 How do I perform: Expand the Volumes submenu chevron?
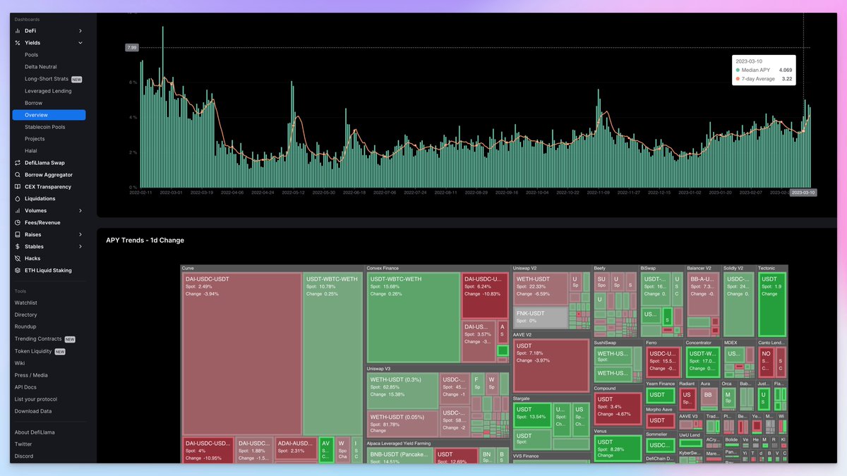pos(80,211)
